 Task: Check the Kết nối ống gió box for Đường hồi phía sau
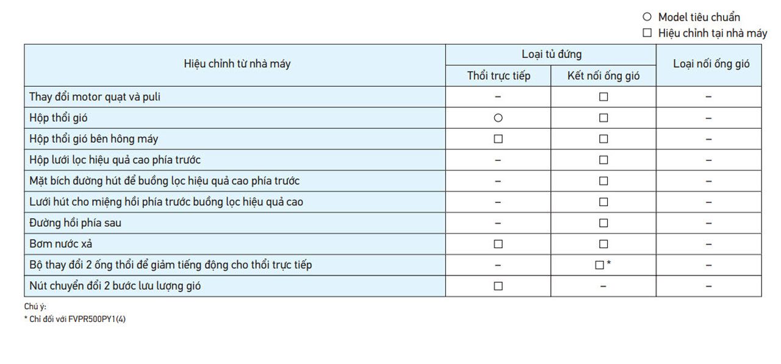pyautogui.click(x=603, y=223)
